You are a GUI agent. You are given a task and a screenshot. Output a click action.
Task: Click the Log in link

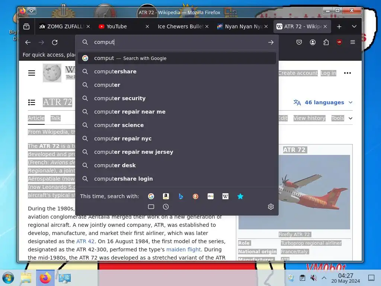point(328,73)
